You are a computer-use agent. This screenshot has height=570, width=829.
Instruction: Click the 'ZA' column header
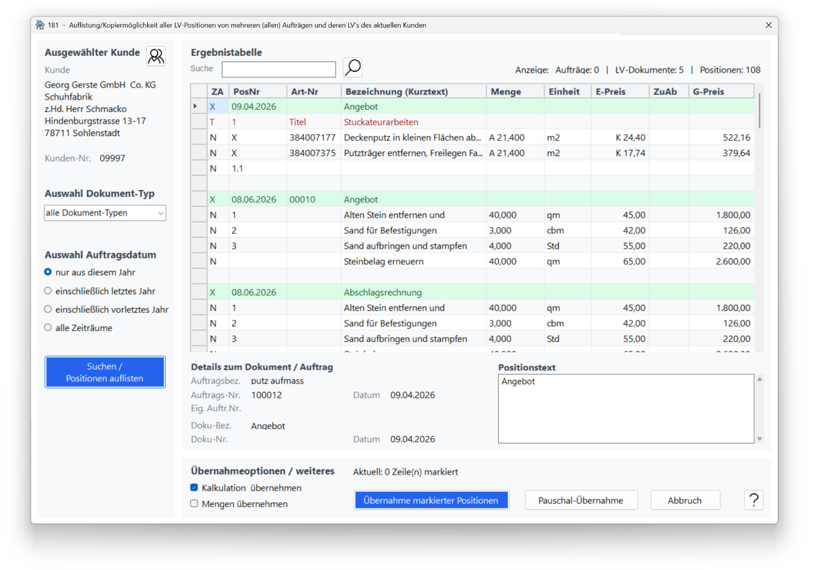(x=218, y=91)
